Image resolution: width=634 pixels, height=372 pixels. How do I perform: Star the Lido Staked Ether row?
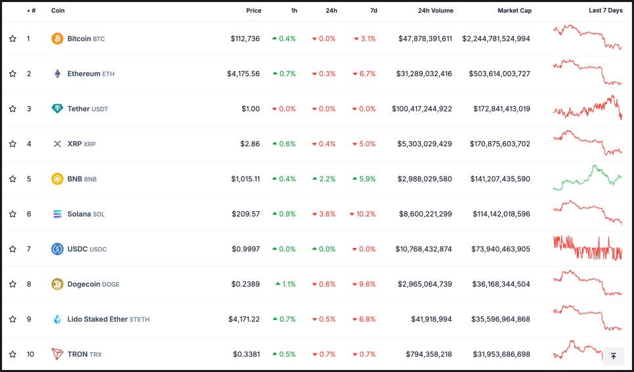pos(12,319)
